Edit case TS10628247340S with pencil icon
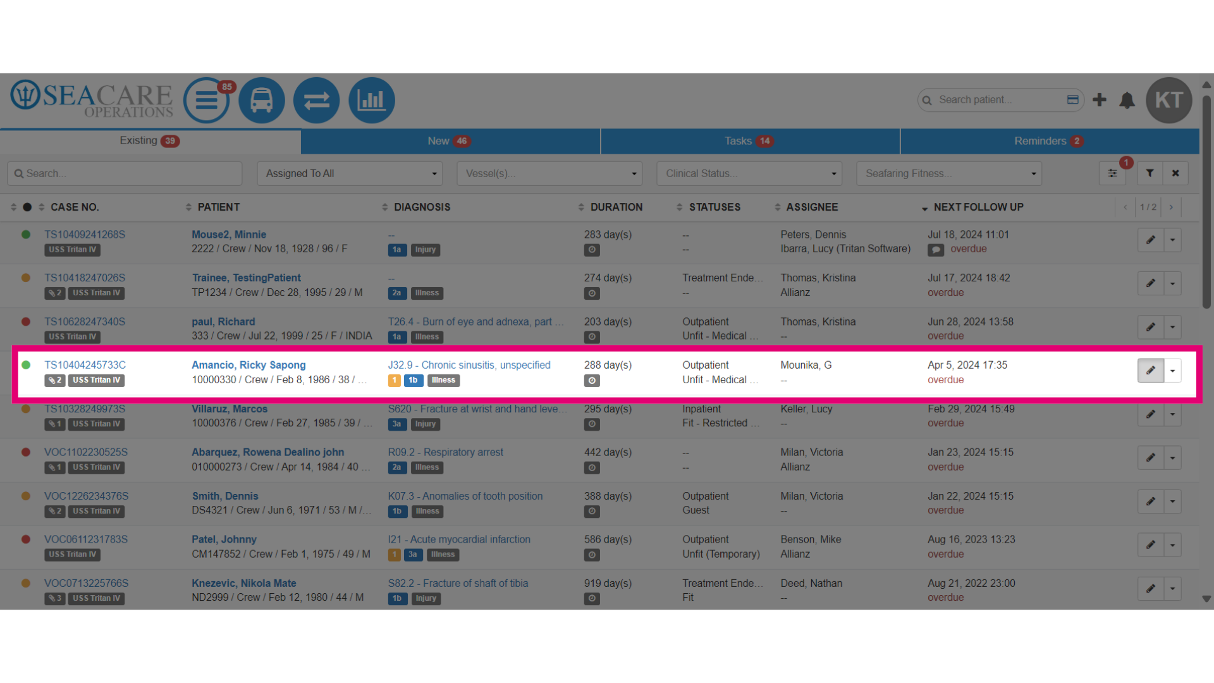 click(x=1151, y=327)
